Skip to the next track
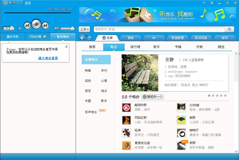 tap(45, 25)
